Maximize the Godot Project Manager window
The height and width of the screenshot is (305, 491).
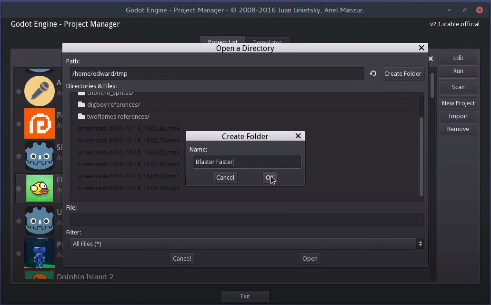point(464,10)
